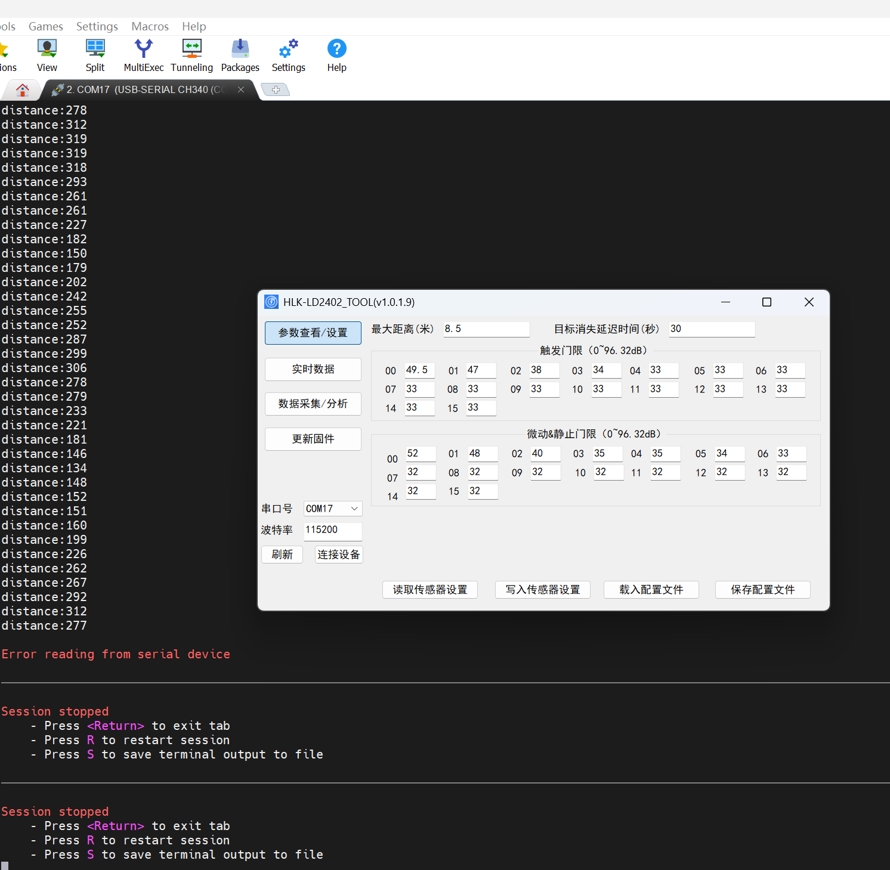This screenshot has width=890, height=870.
Task: Open the Games menu
Action: (x=45, y=26)
